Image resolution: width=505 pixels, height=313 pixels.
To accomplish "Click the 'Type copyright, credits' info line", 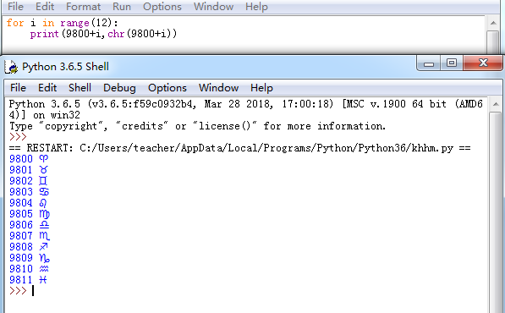I will coord(197,126).
